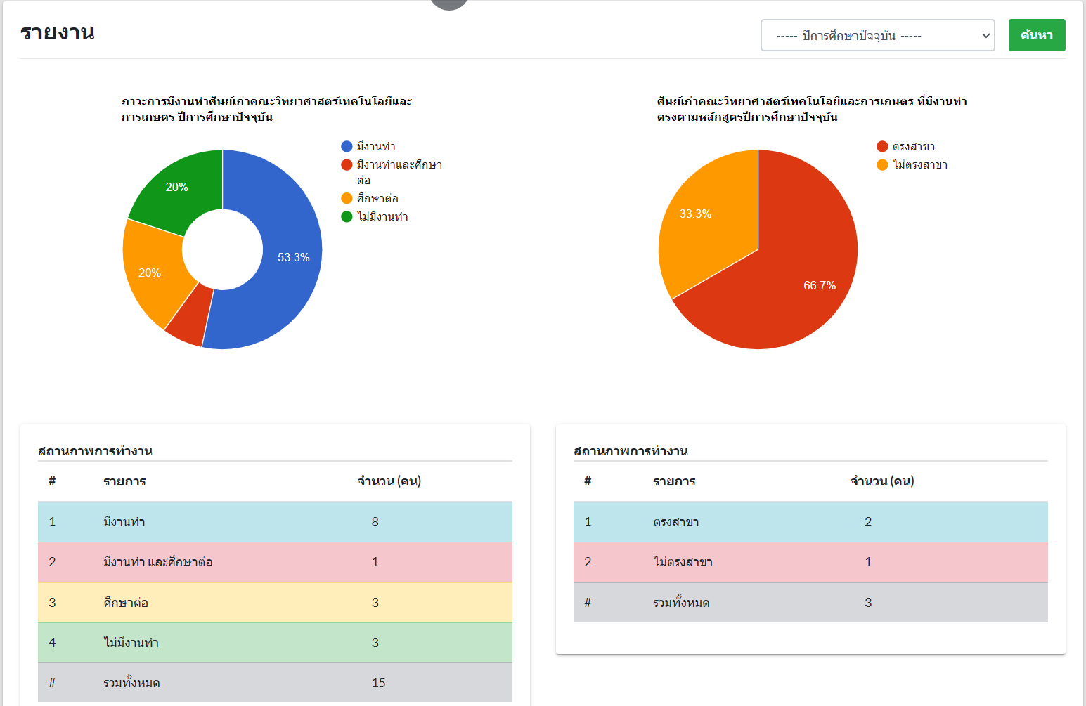The width and height of the screenshot is (1086, 706).
Task: Click blue legend dot for มีงานทำ
Action: tap(347, 146)
